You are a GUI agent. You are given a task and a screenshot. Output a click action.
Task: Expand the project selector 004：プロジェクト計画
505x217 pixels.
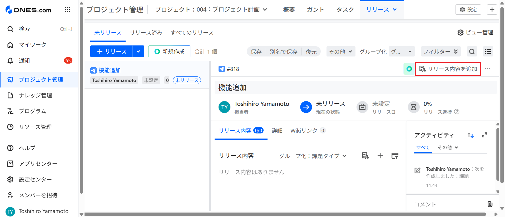point(211,10)
